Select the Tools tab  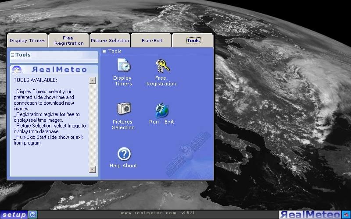(193, 40)
